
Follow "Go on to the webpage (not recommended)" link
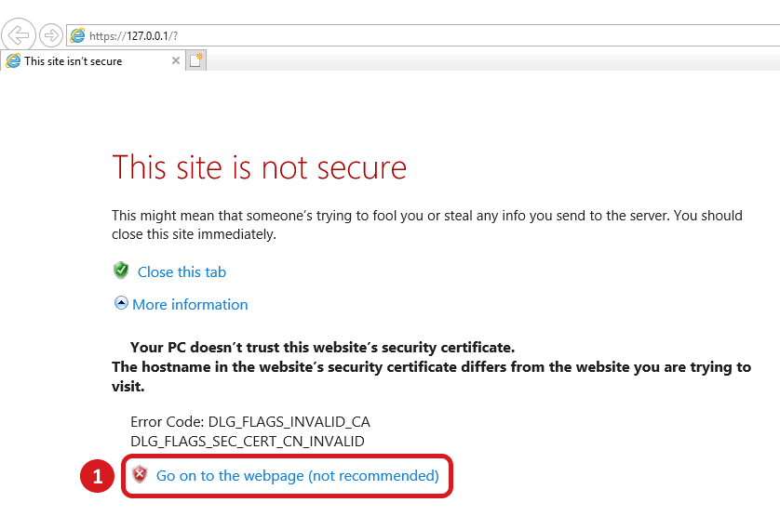point(298,476)
